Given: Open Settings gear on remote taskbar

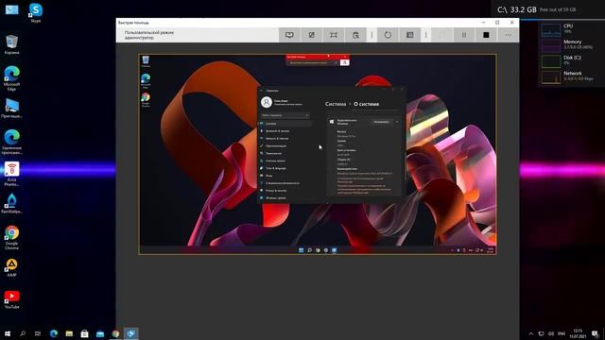Looking at the screenshot, I should [326, 250].
